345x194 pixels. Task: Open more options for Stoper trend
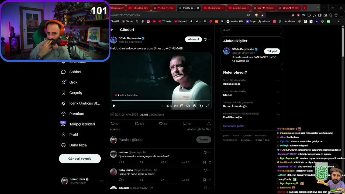278,92
